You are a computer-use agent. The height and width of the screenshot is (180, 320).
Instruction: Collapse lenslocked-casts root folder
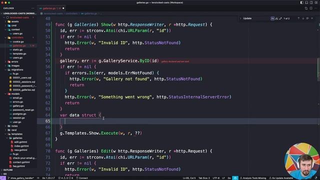pyautogui.click(x=18, y=17)
